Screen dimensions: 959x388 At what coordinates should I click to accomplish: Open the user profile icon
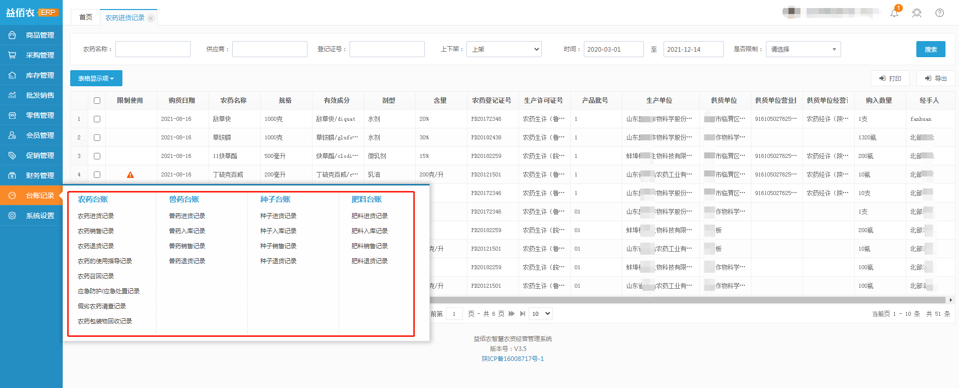point(917,13)
